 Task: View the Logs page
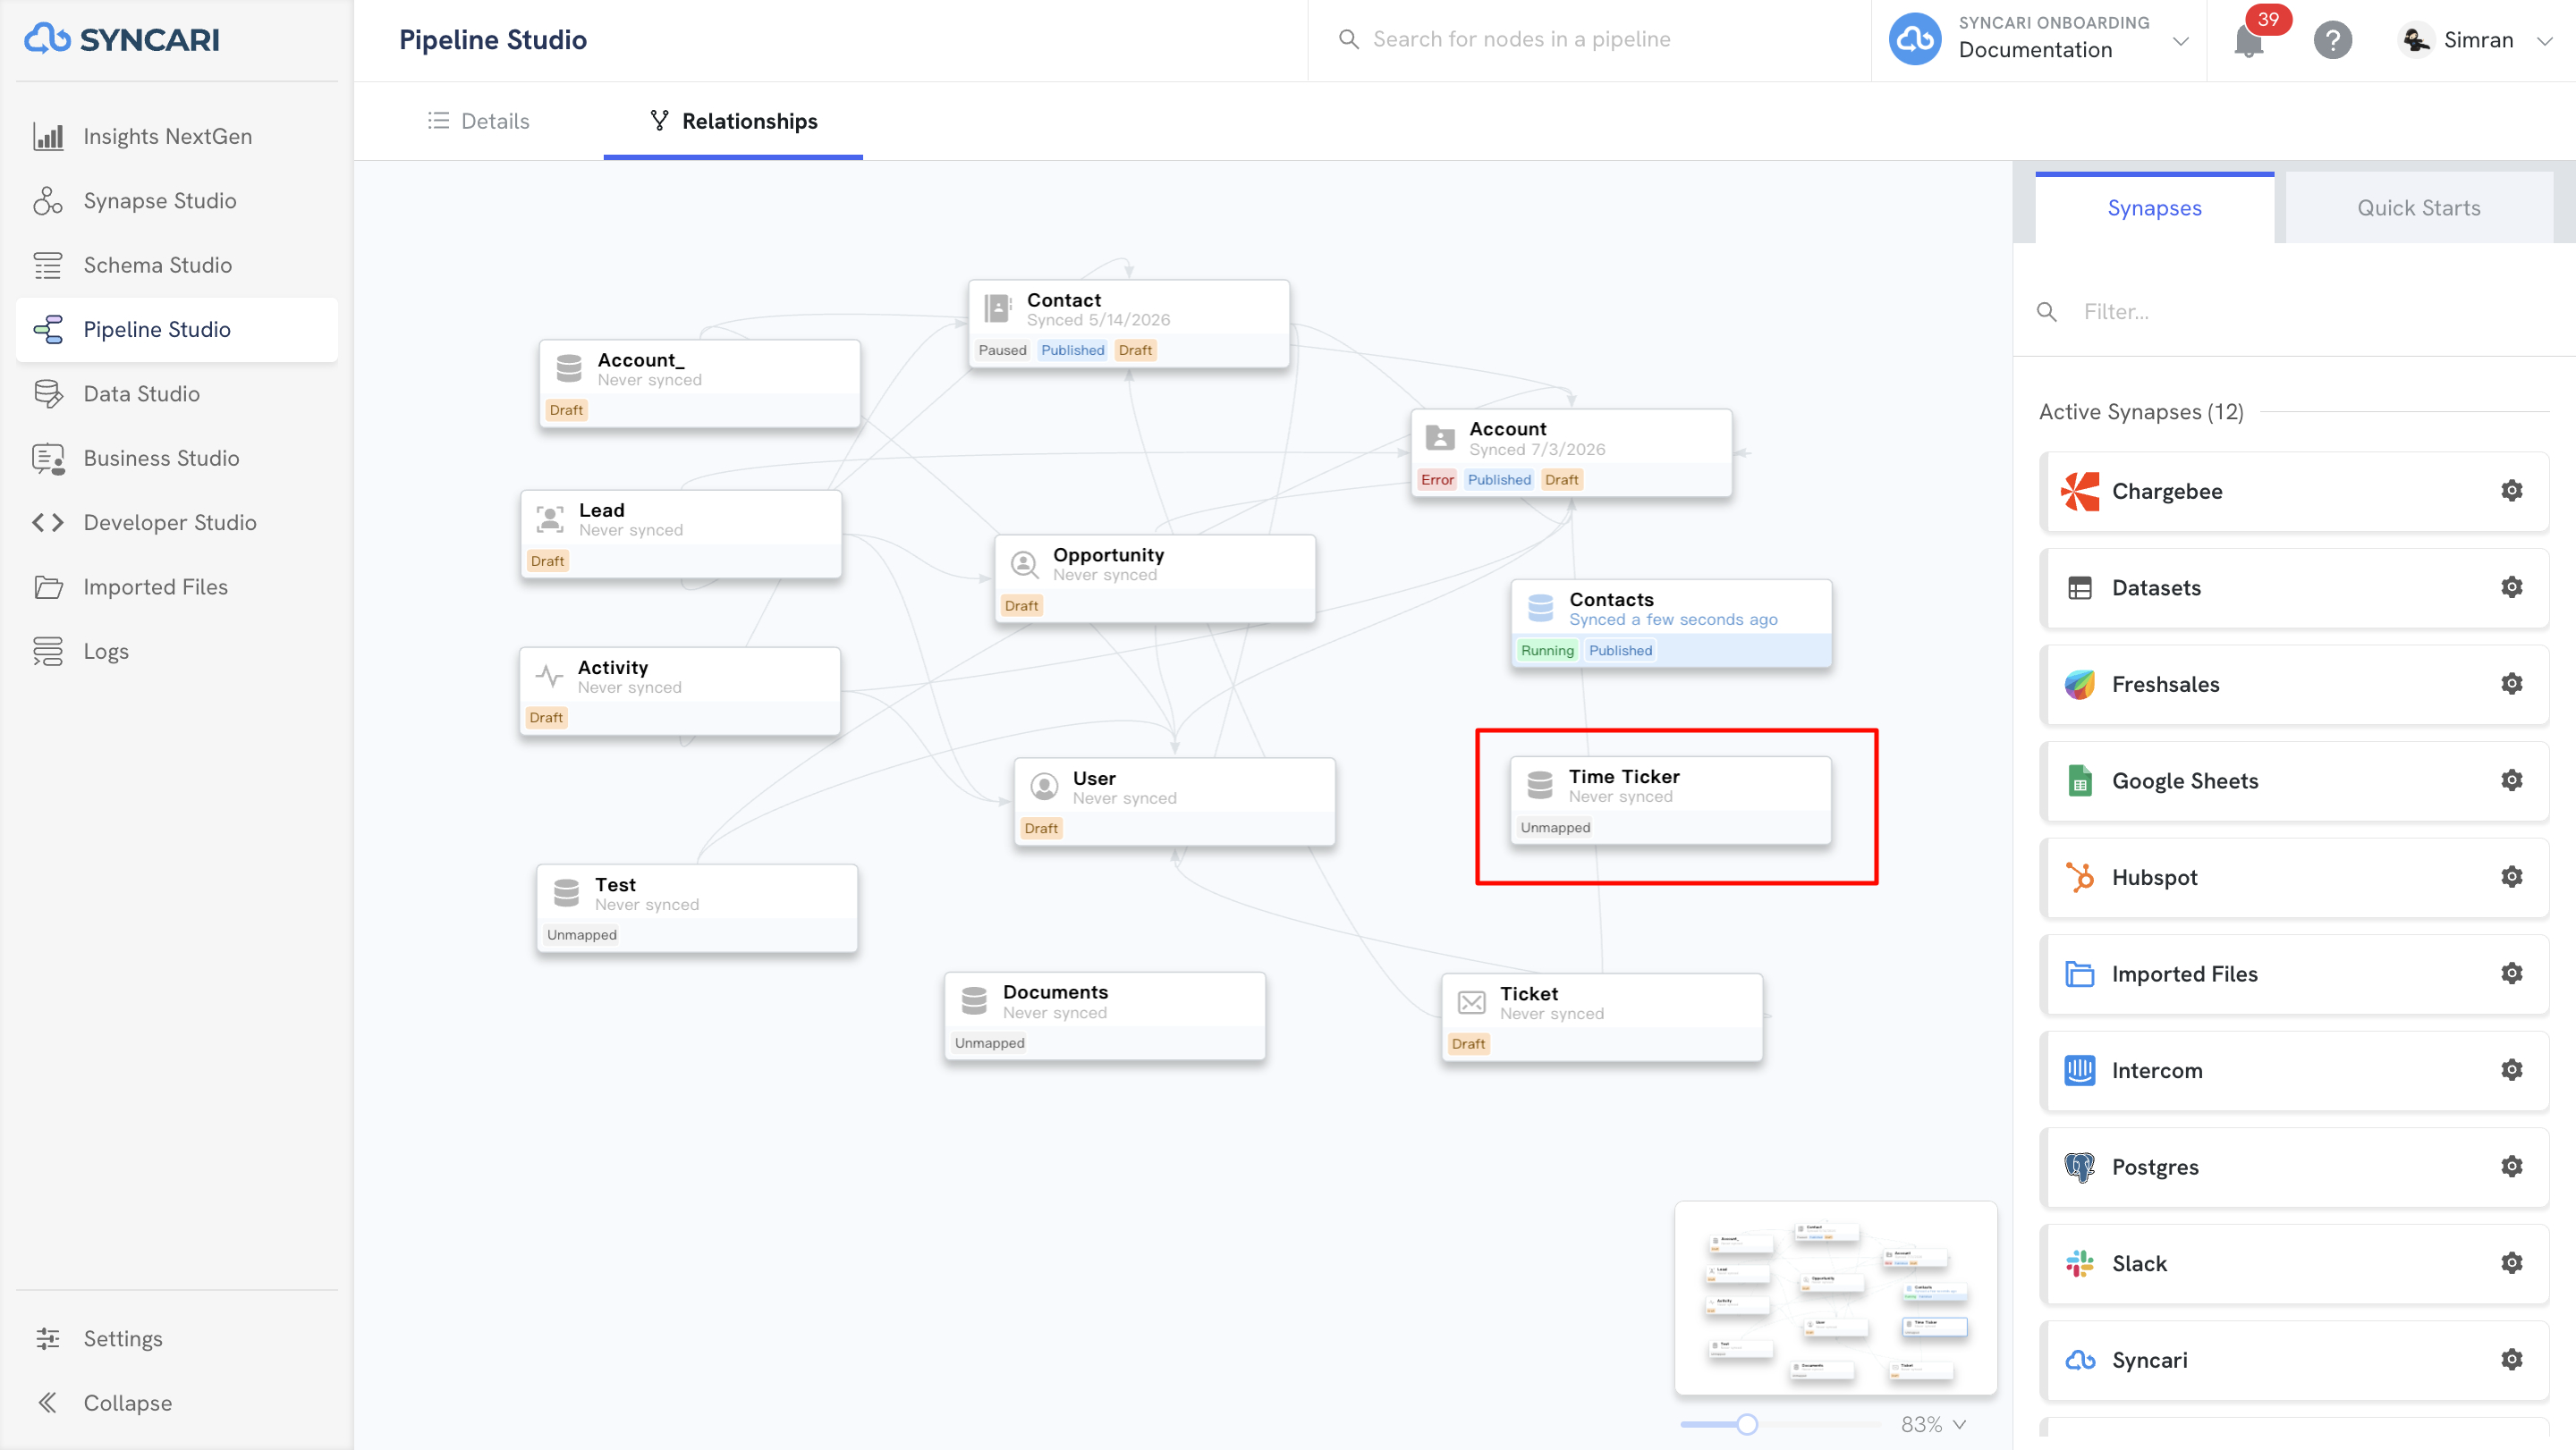click(x=177, y=652)
